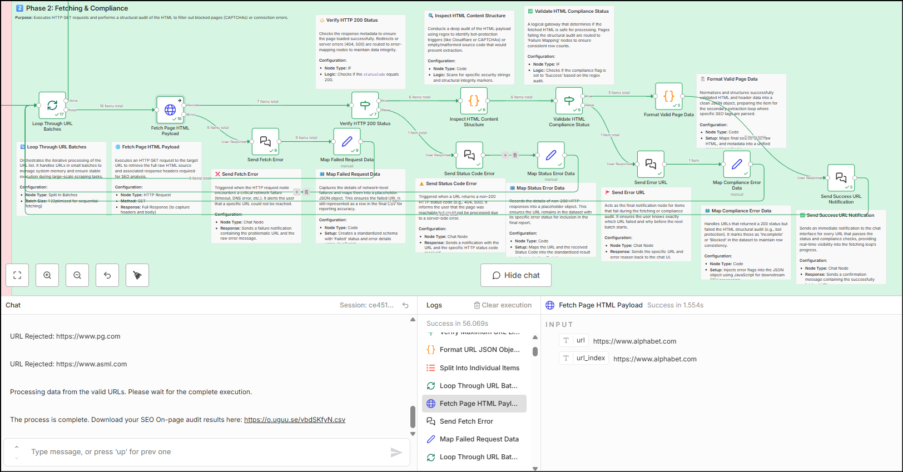Select the Verify HTTP 200 Status IF node
The height and width of the screenshot is (472, 903).
click(365, 106)
